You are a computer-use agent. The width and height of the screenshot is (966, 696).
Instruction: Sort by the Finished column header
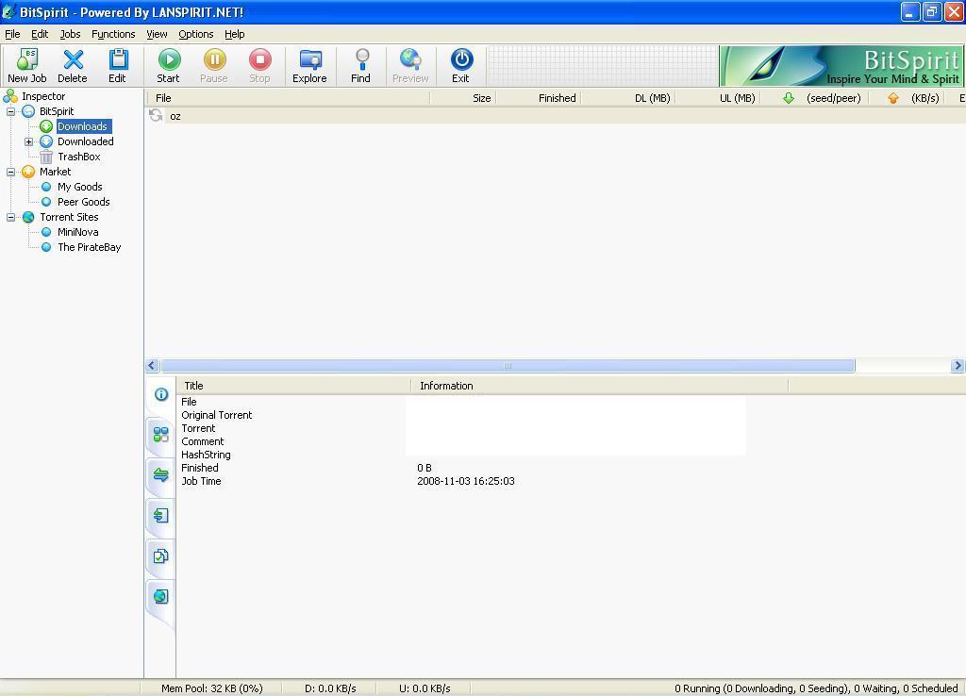538,98
